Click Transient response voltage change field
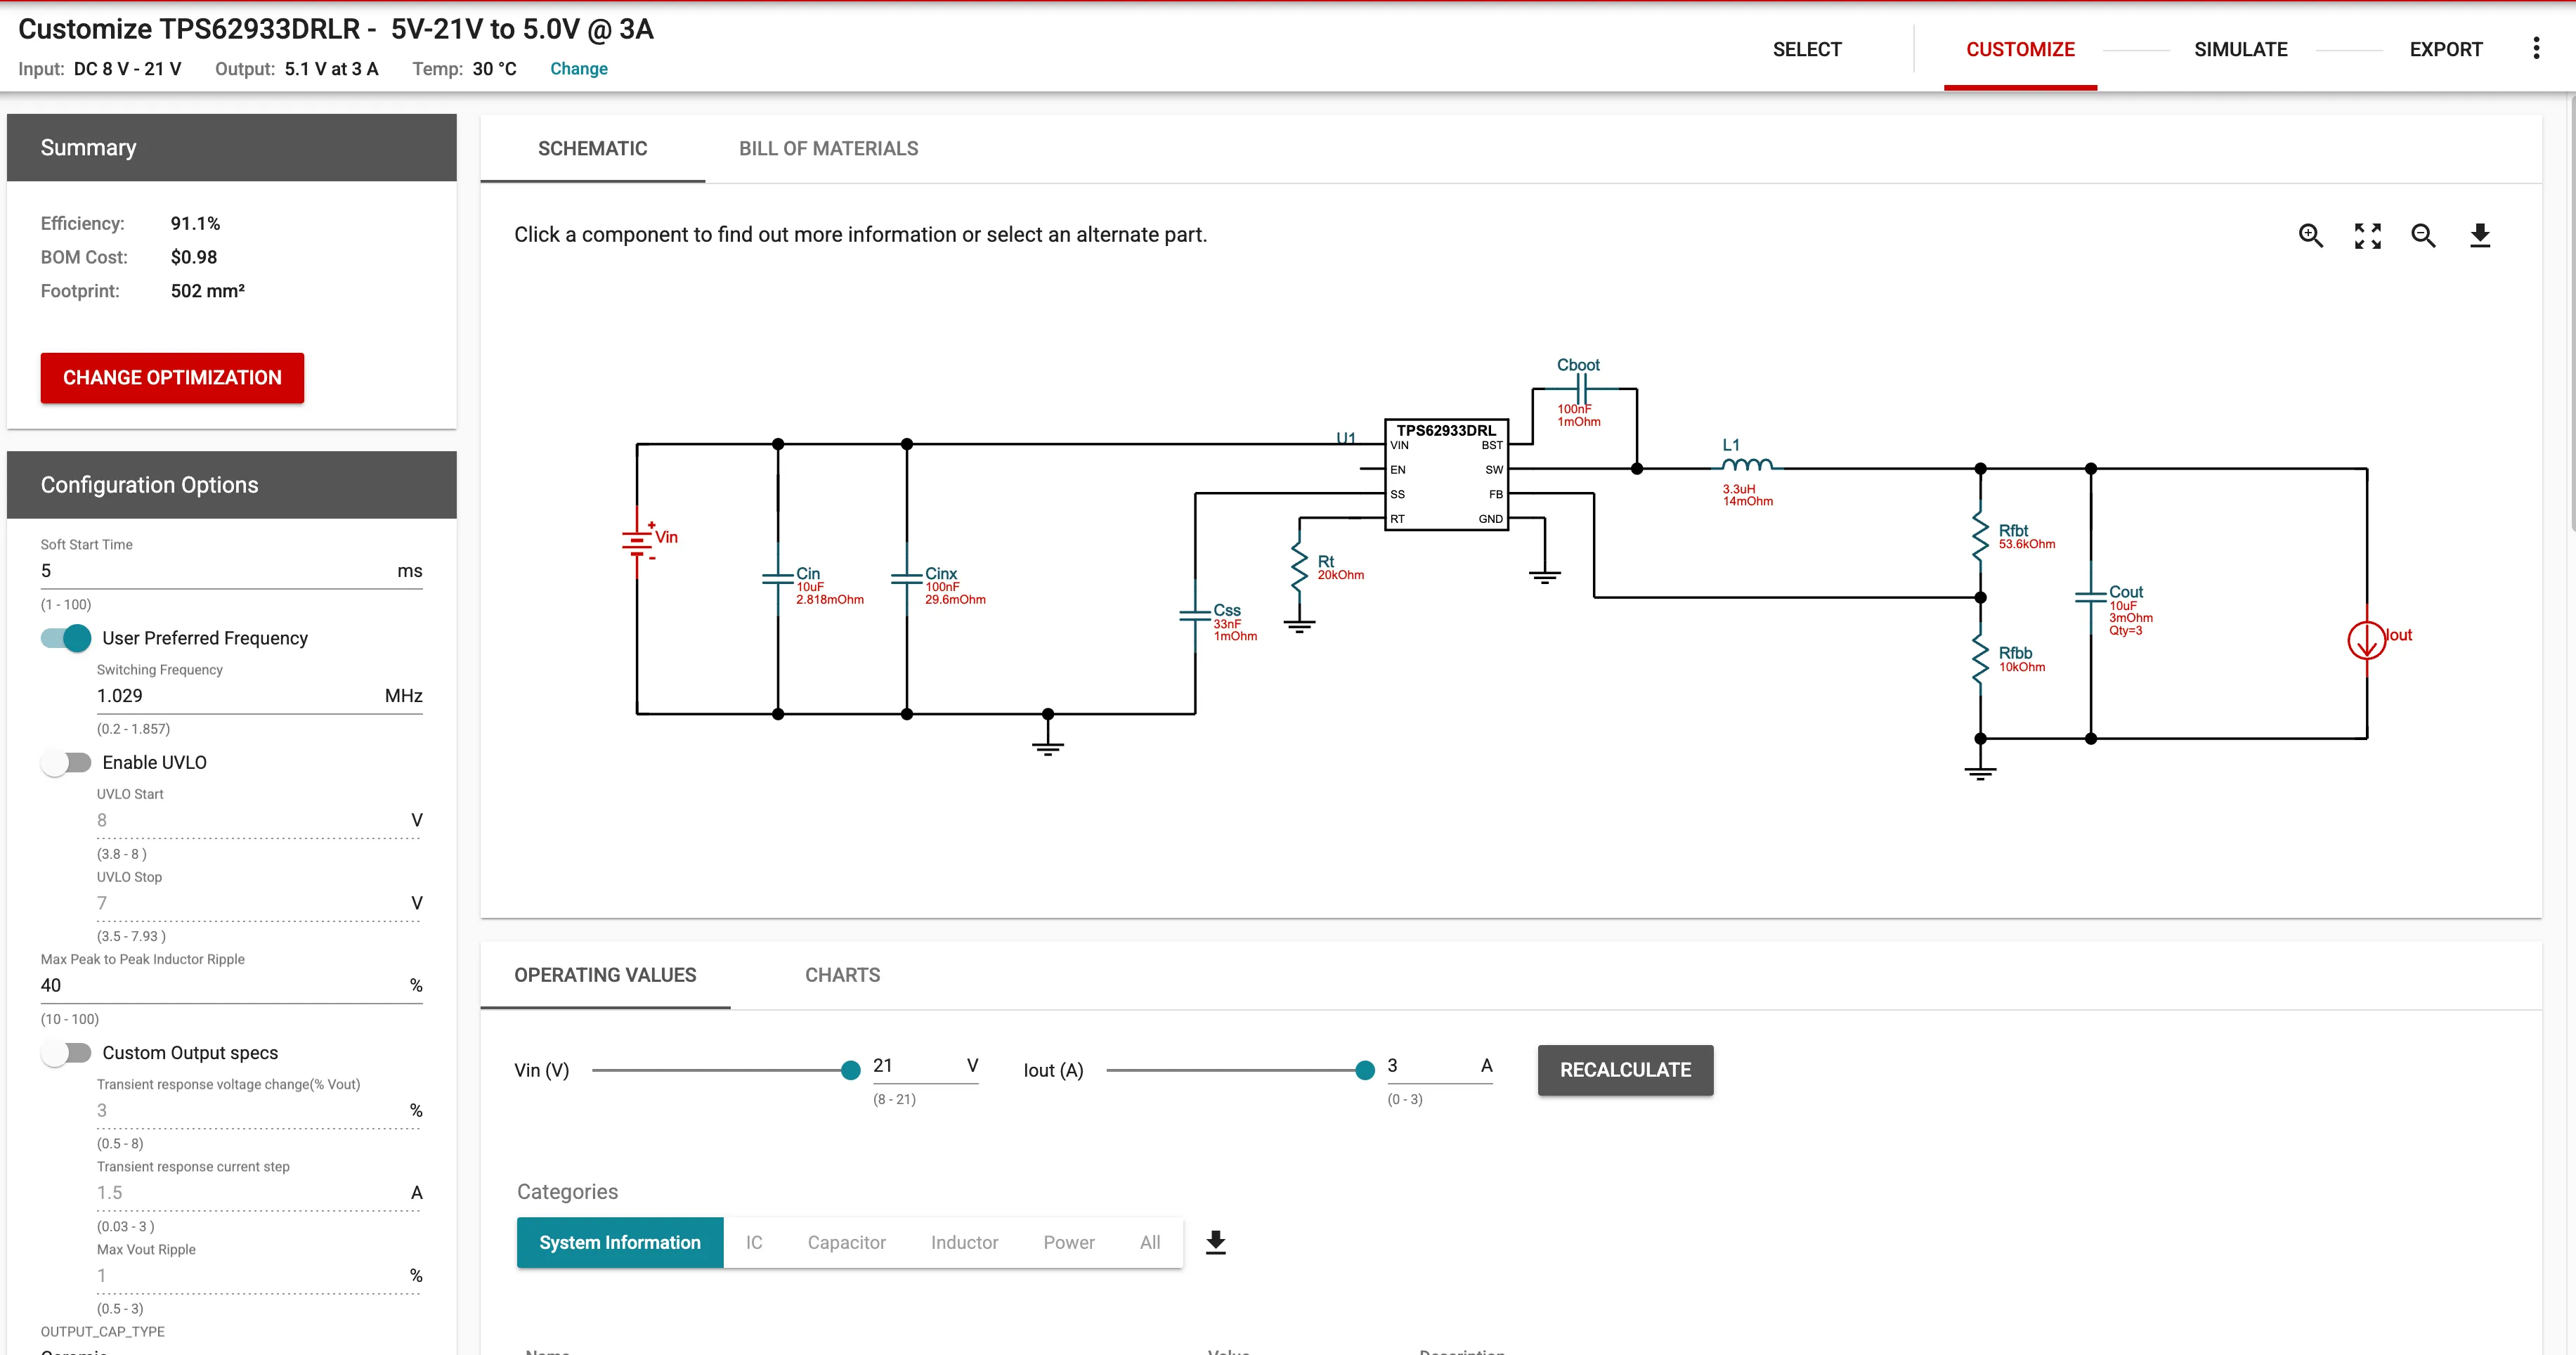Image resolution: width=2576 pixels, height=1355 pixels. pos(259,1111)
